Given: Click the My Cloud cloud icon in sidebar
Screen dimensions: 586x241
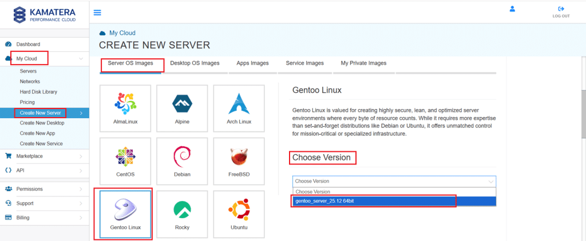Looking at the screenshot, I should pyautogui.click(x=8, y=59).
